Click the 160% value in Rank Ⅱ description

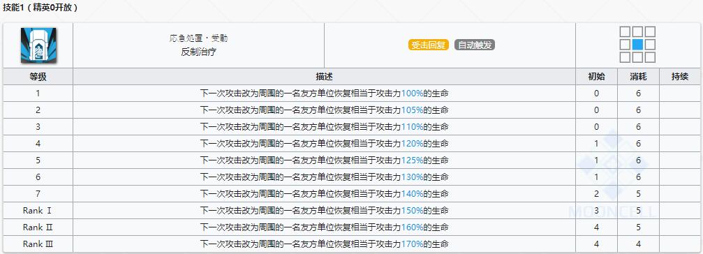click(412, 227)
